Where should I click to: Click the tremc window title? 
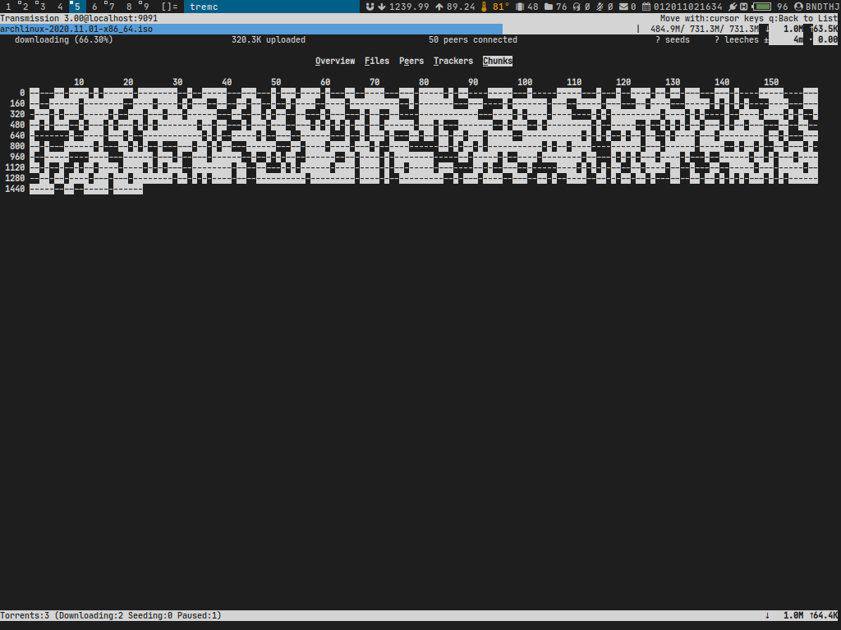pyautogui.click(x=204, y=7)
